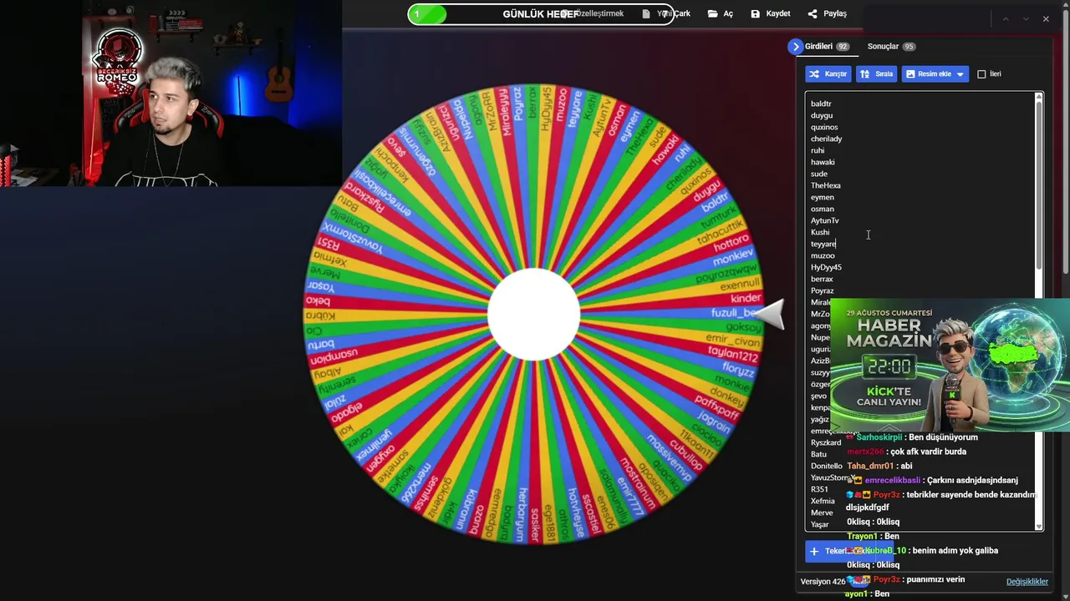
Task: Click the 'sude' entry in the list
Action: 819,174
